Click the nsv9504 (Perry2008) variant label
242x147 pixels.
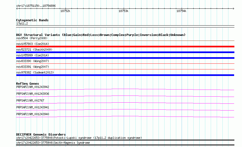(32, 38)
